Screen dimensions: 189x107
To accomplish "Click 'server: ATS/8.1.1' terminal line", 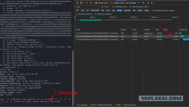I will [x=9, y=72].
